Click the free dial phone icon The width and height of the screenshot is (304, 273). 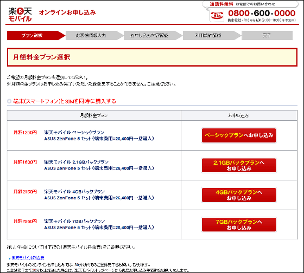pyautogui.click(x=217, y=15)
